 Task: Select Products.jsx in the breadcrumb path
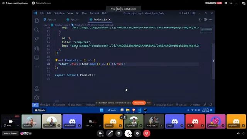click(61, 25)
